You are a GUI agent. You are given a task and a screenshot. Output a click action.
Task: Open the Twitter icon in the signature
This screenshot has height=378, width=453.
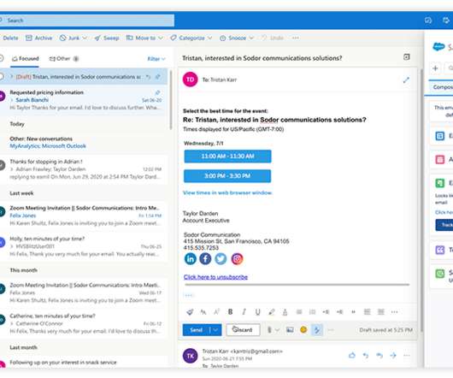221,258
